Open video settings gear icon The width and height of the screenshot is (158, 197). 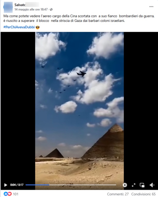tap(125, 185)
